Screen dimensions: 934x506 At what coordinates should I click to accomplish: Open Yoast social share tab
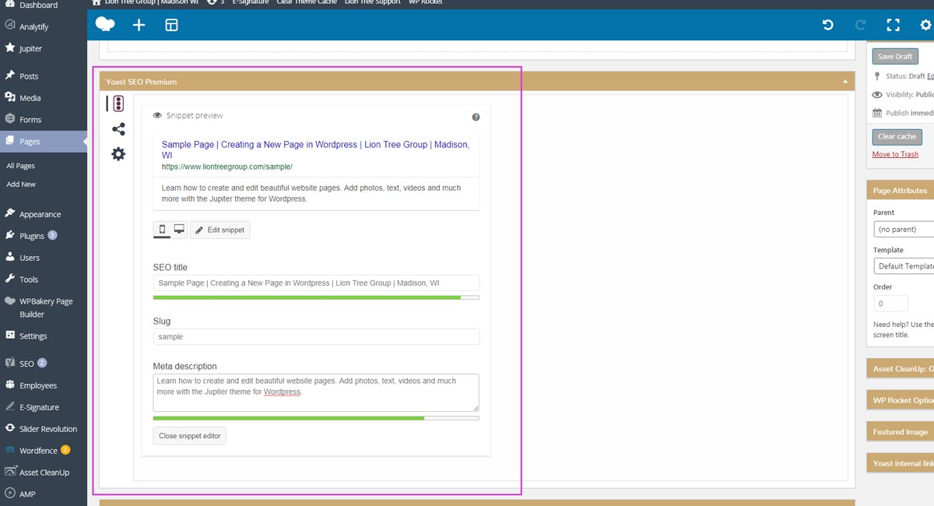point(118,129)
